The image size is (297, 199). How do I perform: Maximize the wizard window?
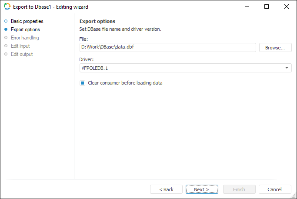tap(267, 7)
